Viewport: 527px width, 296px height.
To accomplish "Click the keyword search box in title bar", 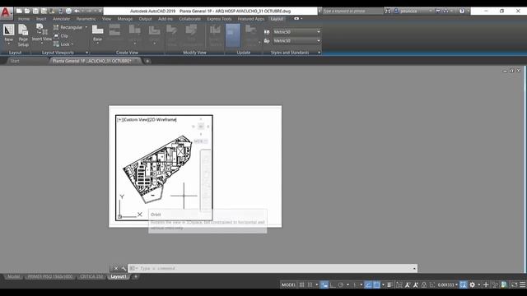I will (352, 11).
